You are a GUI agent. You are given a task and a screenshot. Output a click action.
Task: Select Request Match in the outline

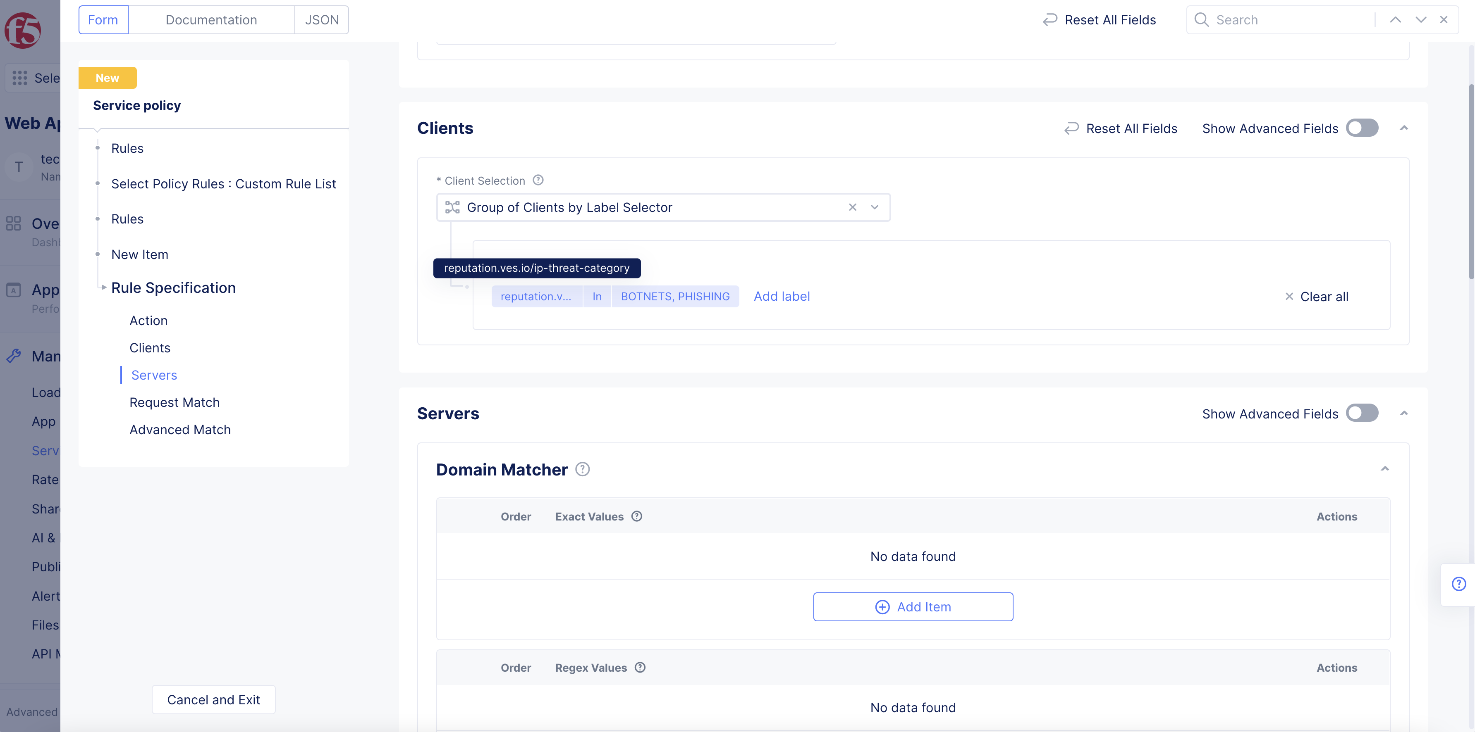174,402
